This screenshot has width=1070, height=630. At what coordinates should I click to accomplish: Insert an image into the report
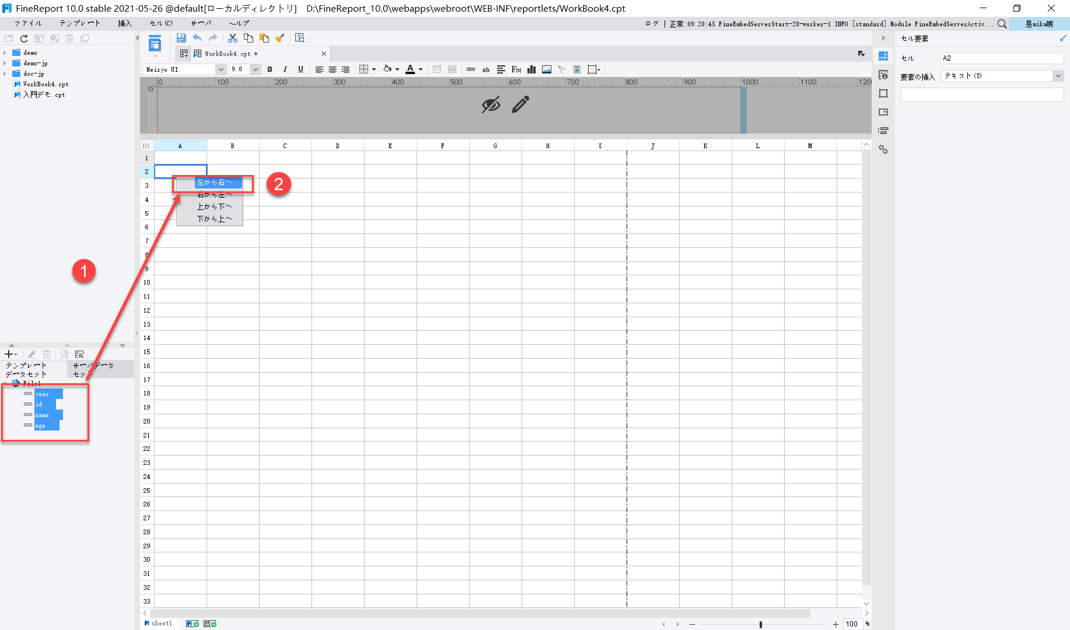(x=546, y=69)
